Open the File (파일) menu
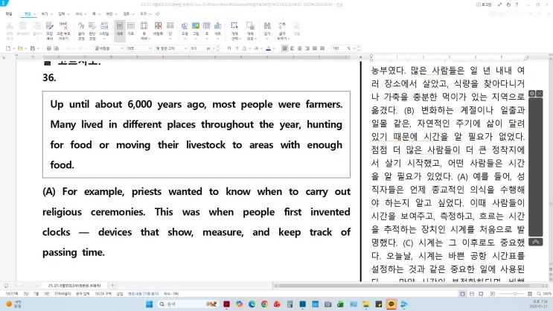Viewport: 553px width, 311px height. [9, 13]
